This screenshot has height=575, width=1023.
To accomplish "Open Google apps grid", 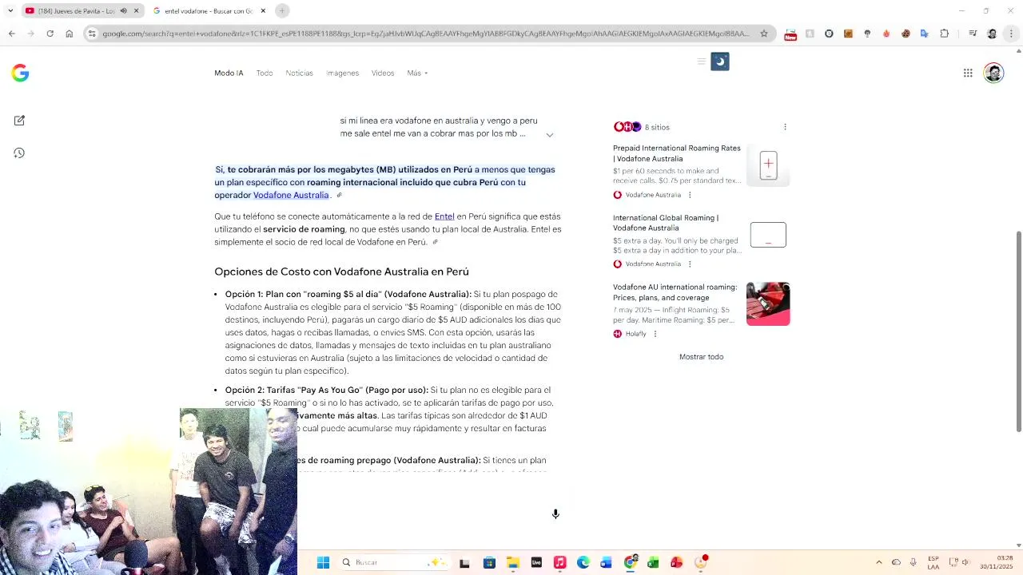I will click(968, 73).
